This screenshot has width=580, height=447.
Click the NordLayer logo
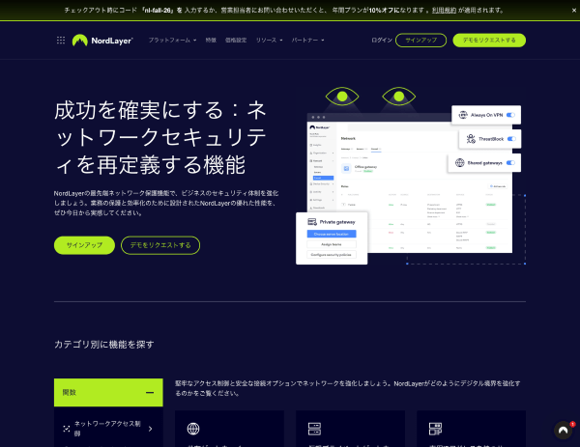(x=102, y=41)
